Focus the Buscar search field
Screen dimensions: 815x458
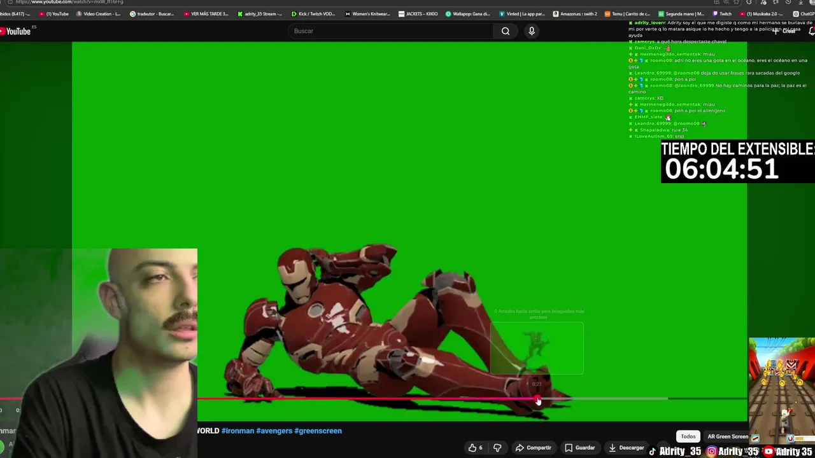coord(390,31)
